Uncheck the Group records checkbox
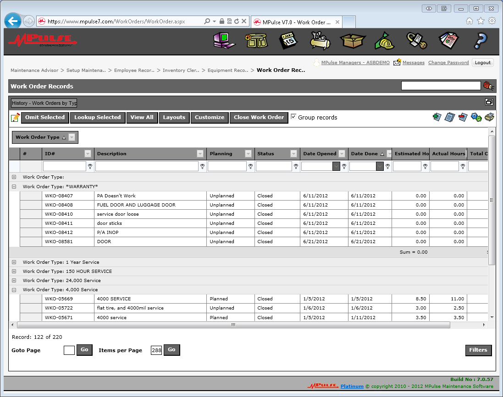This screenshot has width=503, height=397. [293, 117]
